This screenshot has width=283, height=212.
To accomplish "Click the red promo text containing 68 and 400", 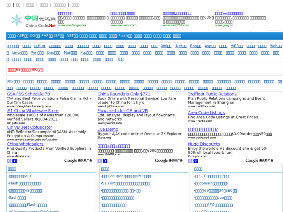I will (x=25, y=70).
